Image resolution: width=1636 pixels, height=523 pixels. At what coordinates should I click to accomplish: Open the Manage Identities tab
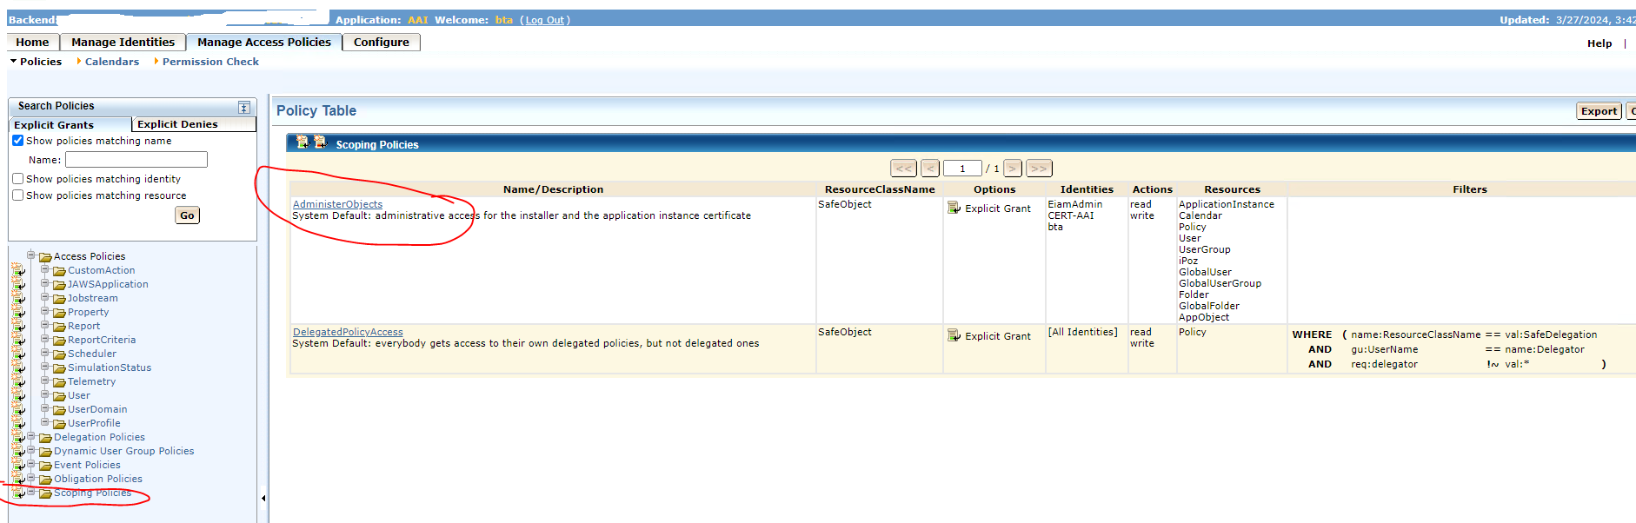coord(123,42)
